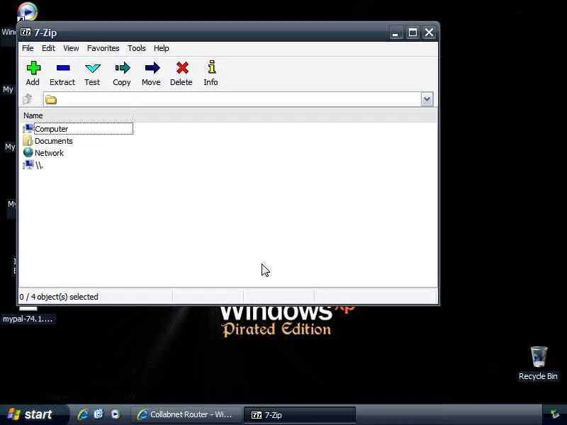Open Info from the toolbar
567x425 pixels.
210,74
